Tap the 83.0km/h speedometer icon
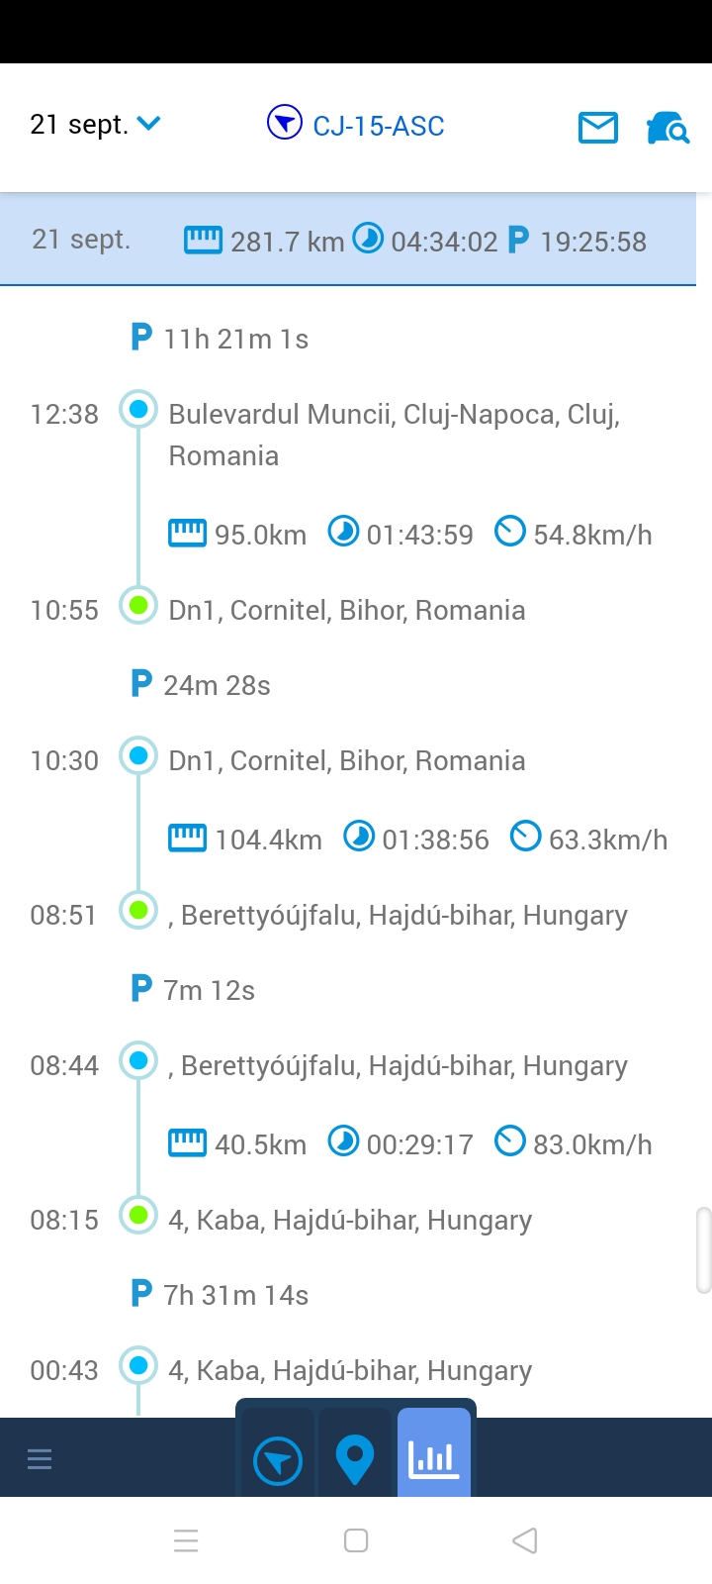712x1584 pixels. coord(509,1141)
